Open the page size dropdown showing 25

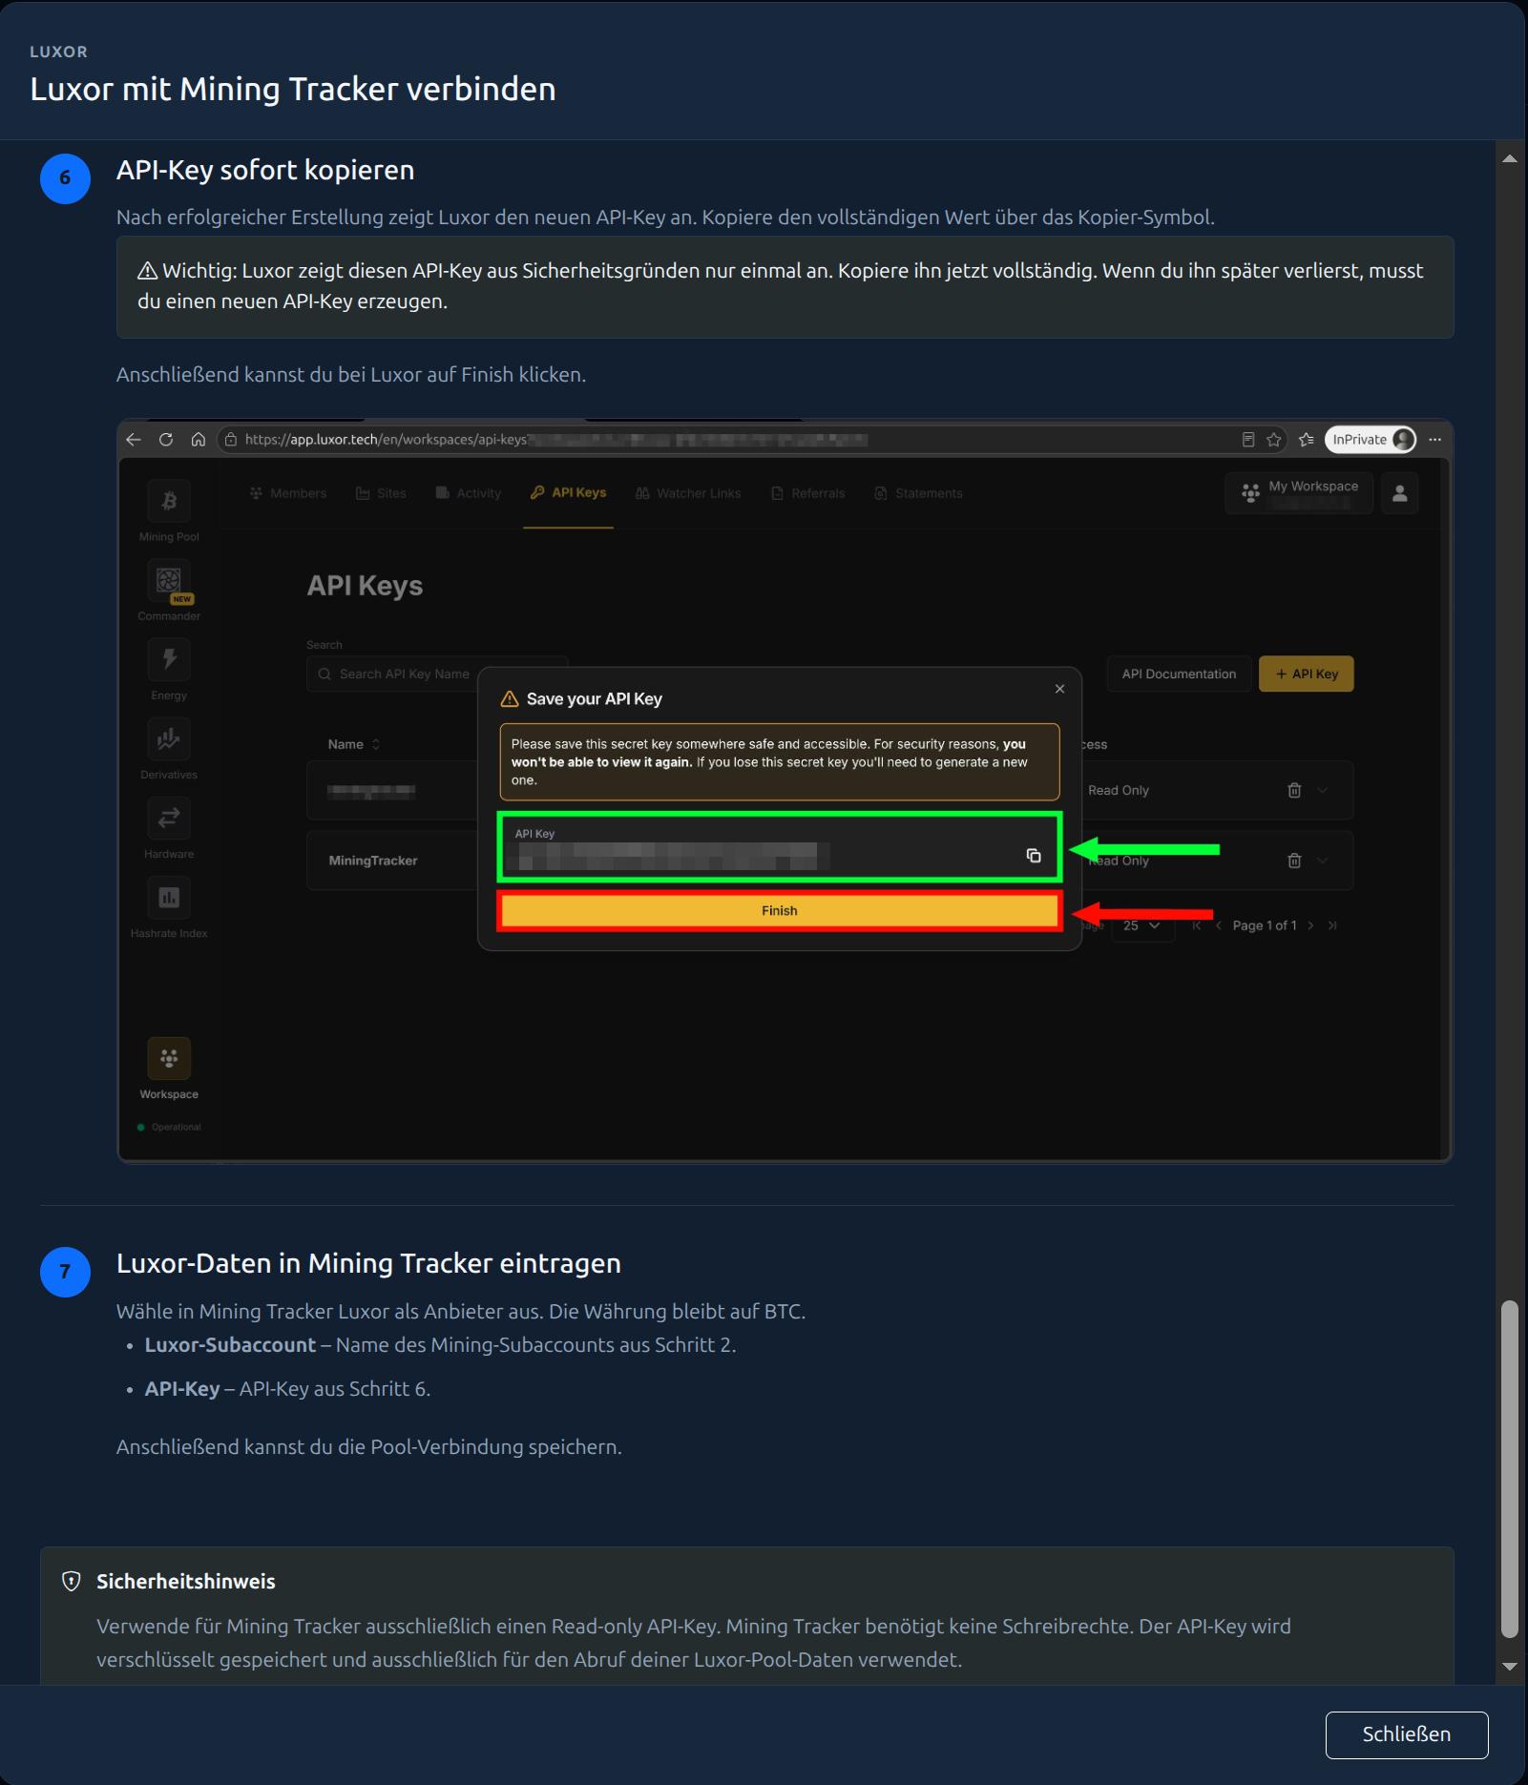click(1142, 925)
